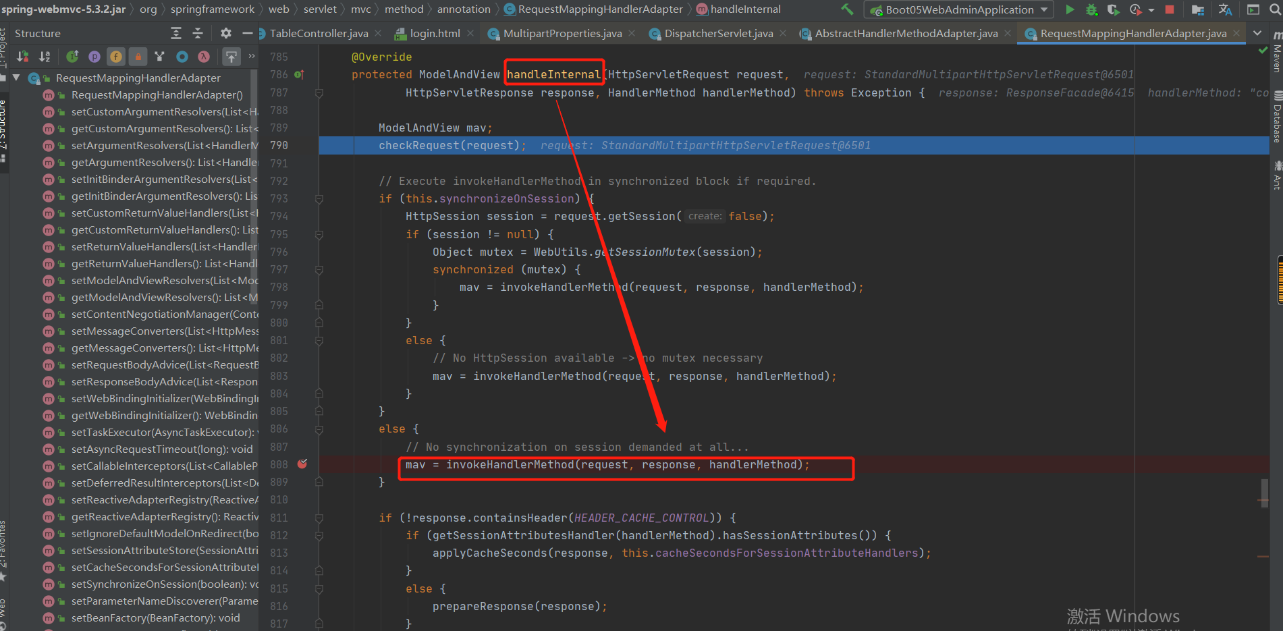Image resolution: width=1283 pixels, height=631 pixels.
Task: Run the application with green play icon
Action: click(1069, 9)
